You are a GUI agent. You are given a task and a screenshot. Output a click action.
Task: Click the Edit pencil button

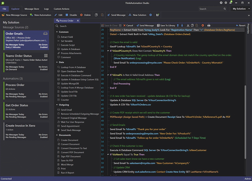coord(59,15)
